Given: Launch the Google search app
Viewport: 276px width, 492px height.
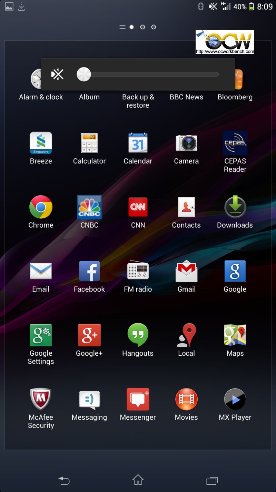Looking at the screenshot, I should 235,271.
